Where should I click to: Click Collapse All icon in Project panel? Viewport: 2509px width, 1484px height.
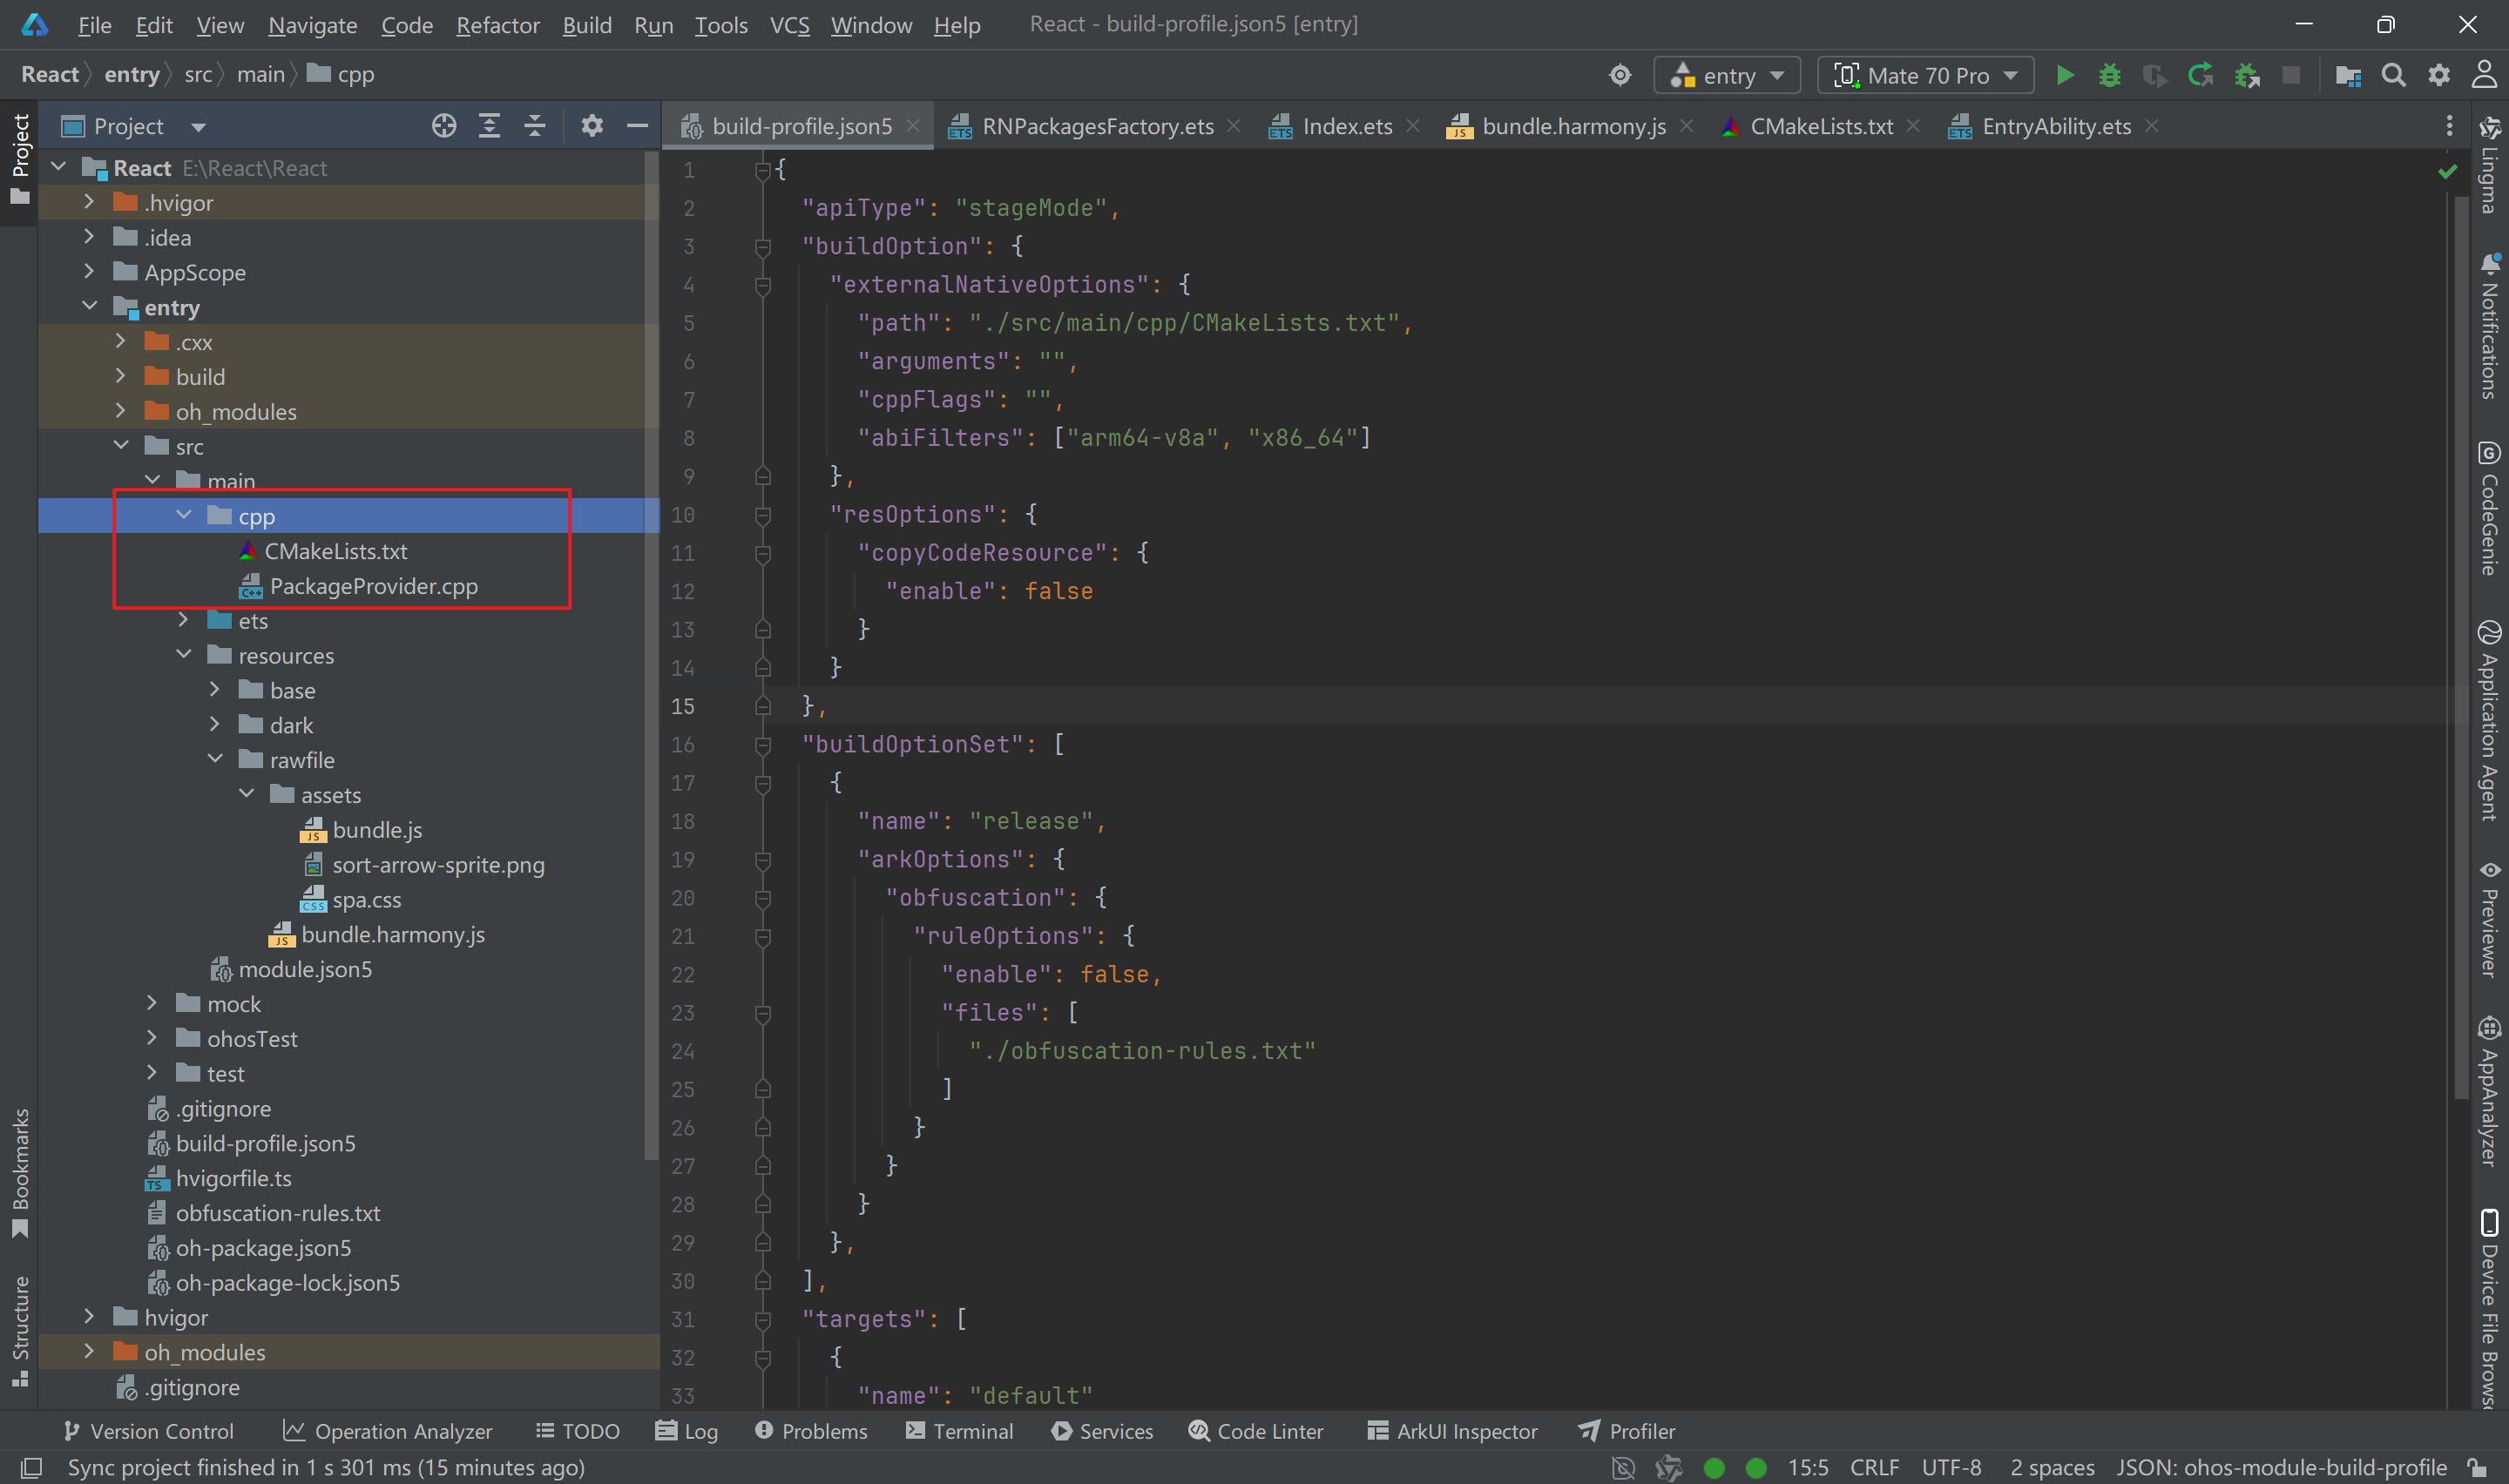tap(535, 126)
